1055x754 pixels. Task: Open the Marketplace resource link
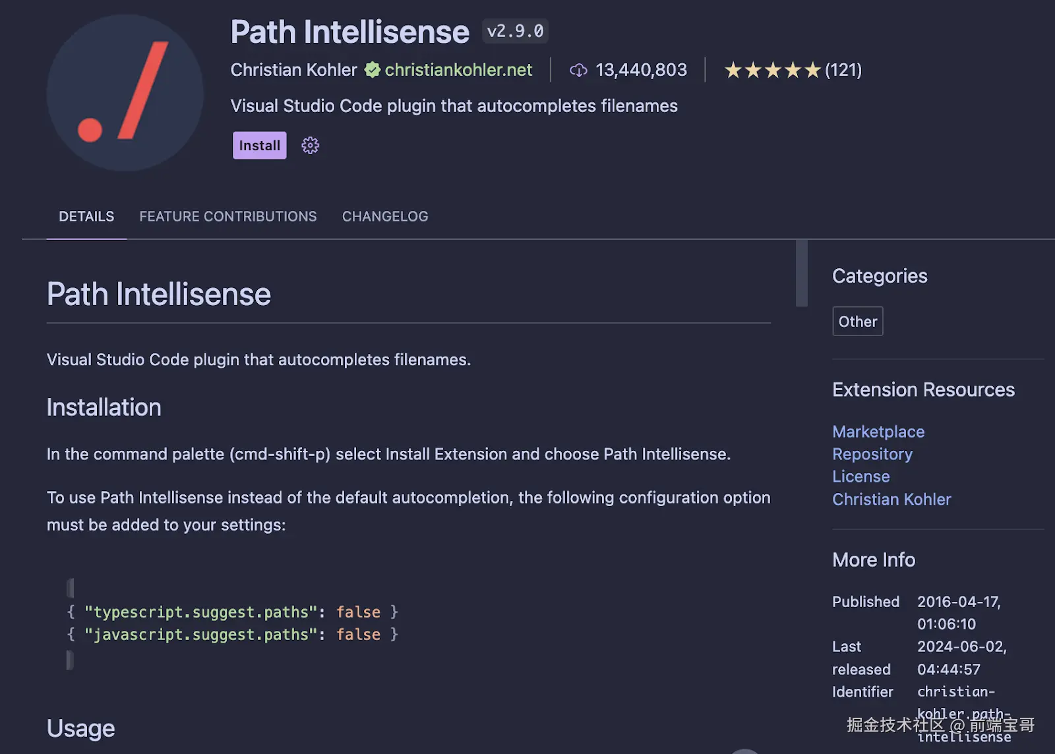coord(878,432)
